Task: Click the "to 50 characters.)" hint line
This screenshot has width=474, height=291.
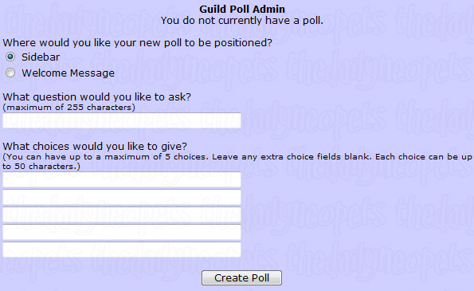Action: pos(41,167)
